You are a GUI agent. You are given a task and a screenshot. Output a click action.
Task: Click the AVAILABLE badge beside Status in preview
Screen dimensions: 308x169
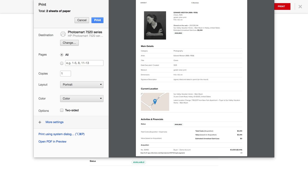click(x=178, y=124)
